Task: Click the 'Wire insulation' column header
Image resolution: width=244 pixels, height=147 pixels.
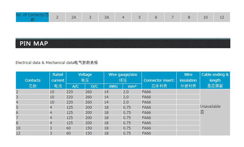Action: 188,80
